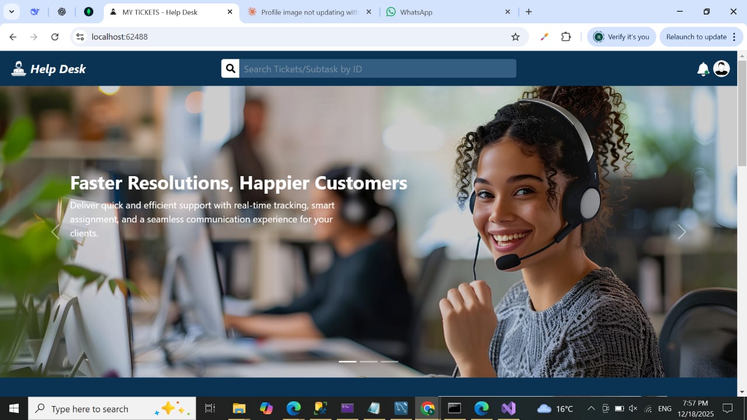The height and width of the screenshot is (420, 747).
Task: Select the third carousel indicator
Action: coord(389,362)
